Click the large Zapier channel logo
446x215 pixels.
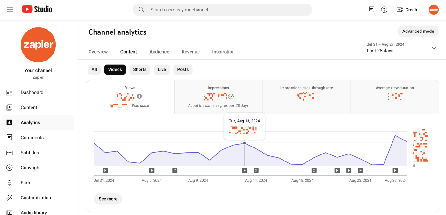pyautogui.click(x=38, y=45)
